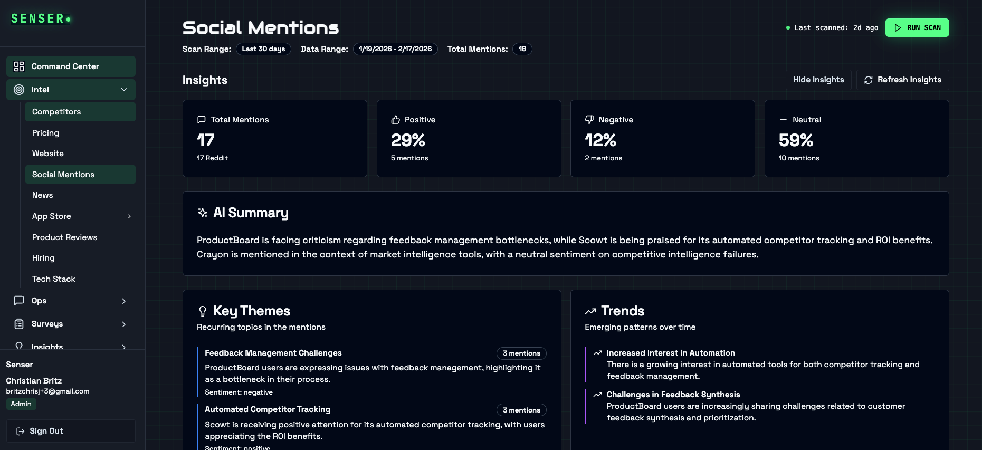Image resolution: width=982 pixels, height=450 pixels.
Task: Go to Product Reviews in sidebar
Action: coord(64,237)
